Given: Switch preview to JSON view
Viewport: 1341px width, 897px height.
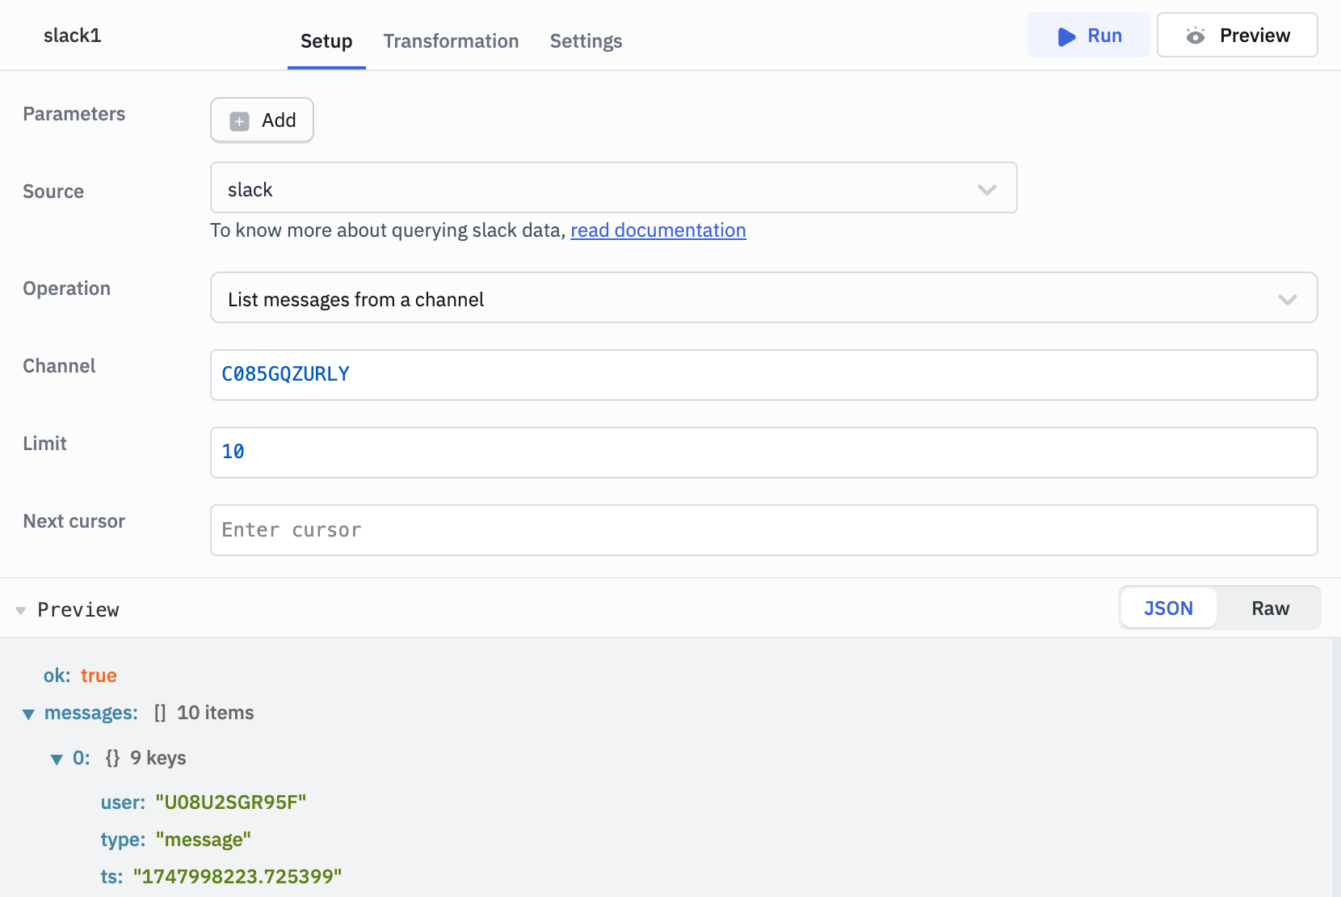Looking at the screenshot, I should (x=1168, y=608).
